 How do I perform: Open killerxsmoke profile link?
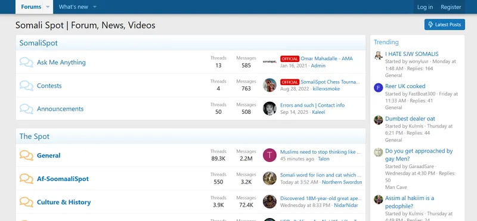(326, 89)
